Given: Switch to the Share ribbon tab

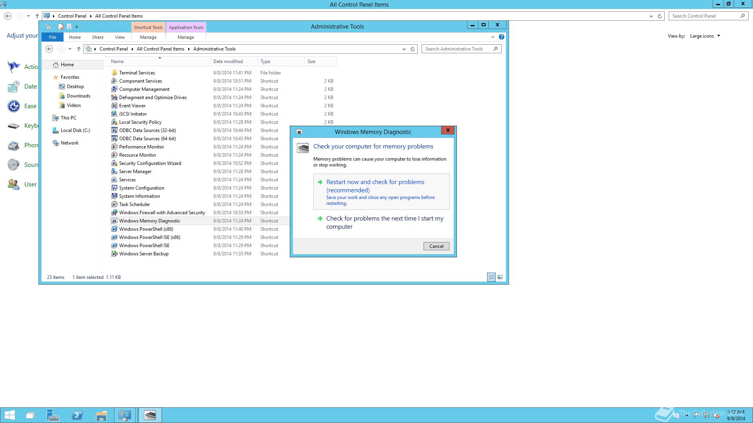Looking at the screenshot, I should [98, 37].
